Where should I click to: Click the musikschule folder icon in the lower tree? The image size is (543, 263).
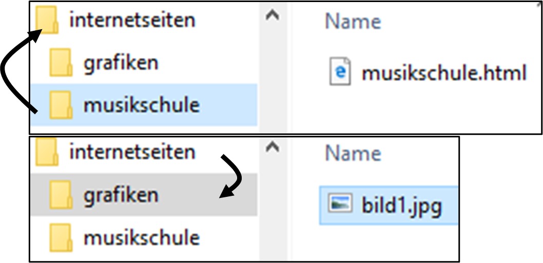pyautogui.click(x=60, y=237)
